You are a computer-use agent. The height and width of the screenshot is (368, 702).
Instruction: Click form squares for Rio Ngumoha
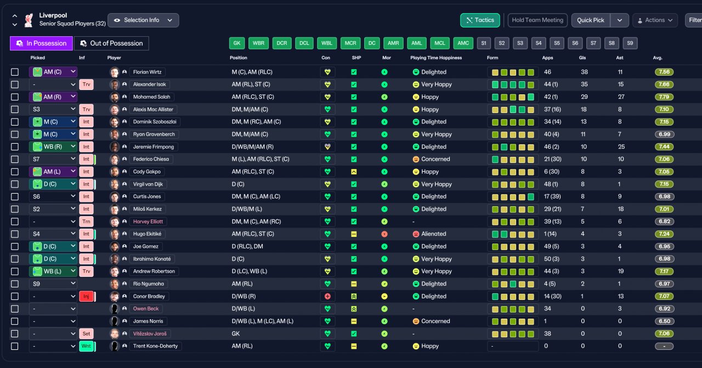pos(513,284)
